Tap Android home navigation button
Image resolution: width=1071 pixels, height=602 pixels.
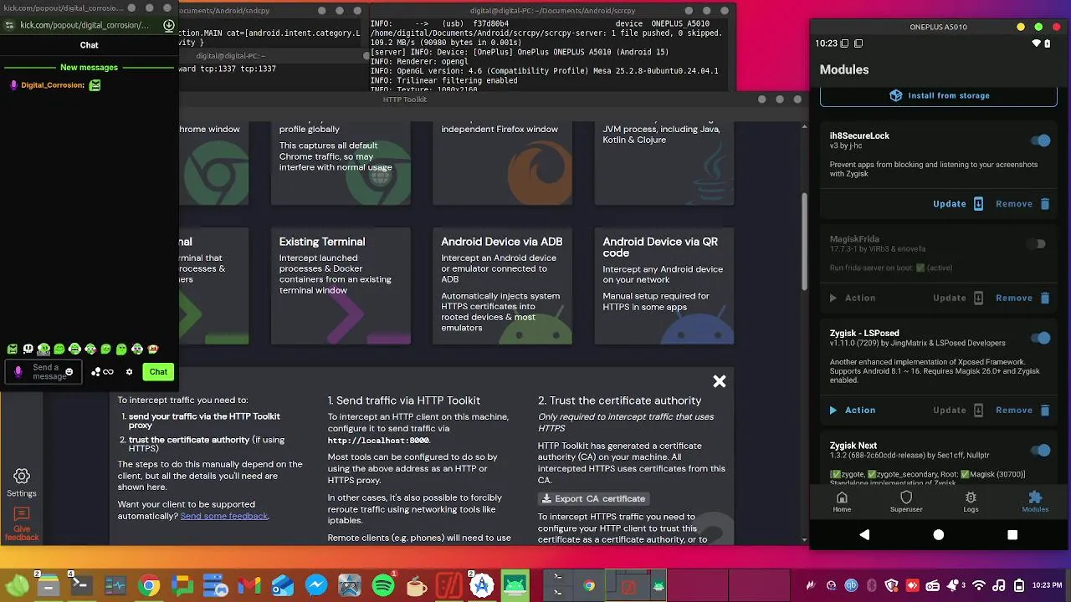click(939, 534)
